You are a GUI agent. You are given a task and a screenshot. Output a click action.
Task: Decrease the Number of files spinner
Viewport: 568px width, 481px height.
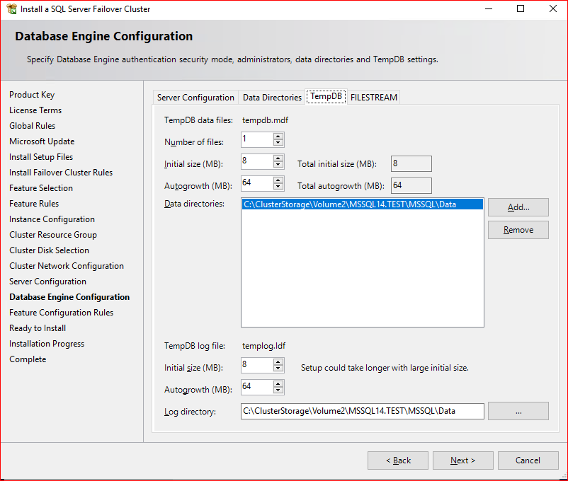tap(278, 143)
